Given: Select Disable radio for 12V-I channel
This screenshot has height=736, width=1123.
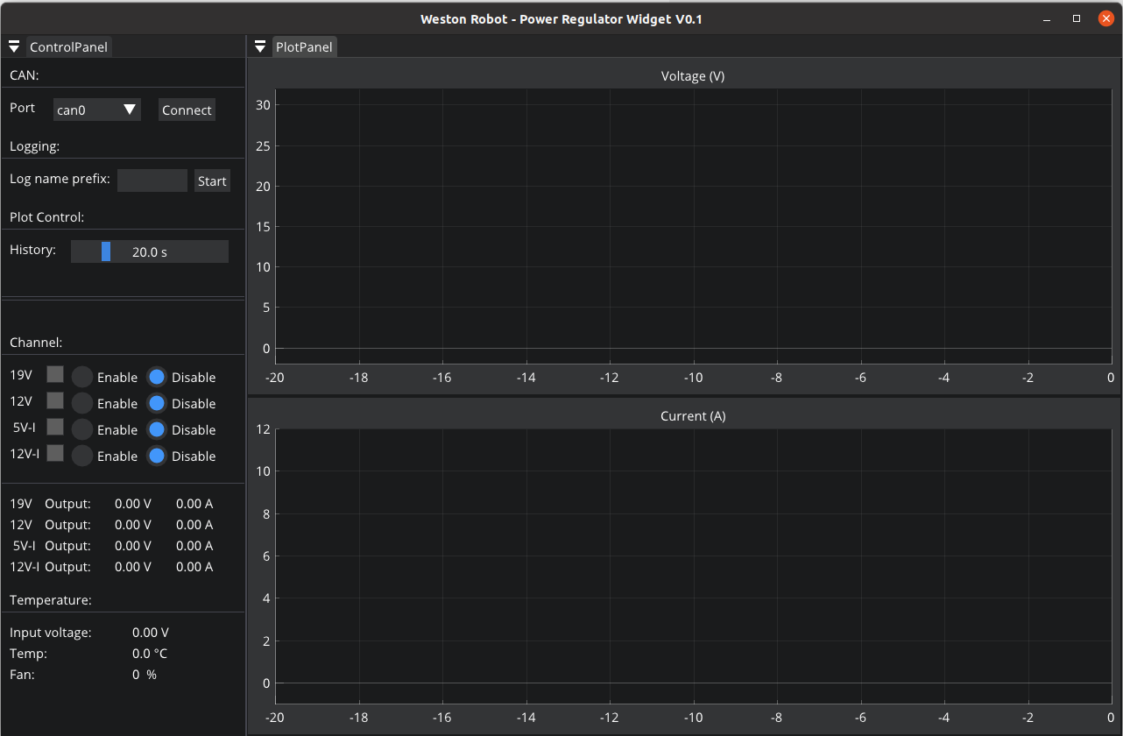Looking at the screenshot, I should pos(157,456).
